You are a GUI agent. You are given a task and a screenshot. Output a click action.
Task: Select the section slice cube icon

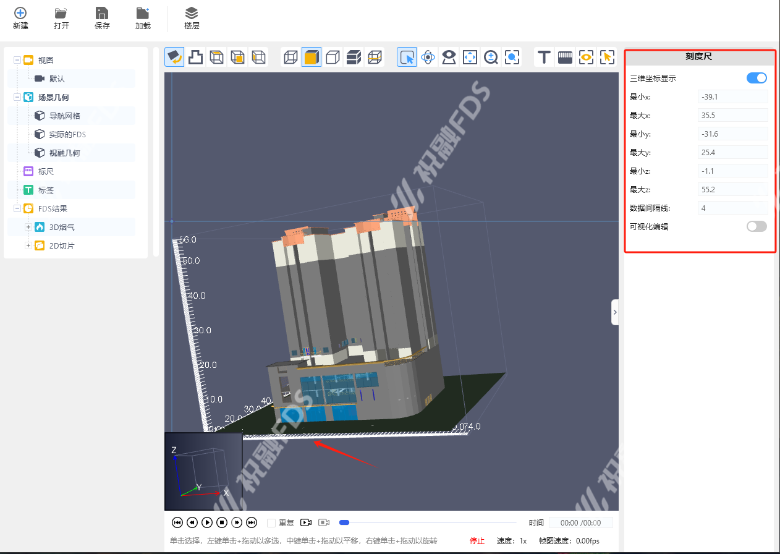tap(375, 58)
